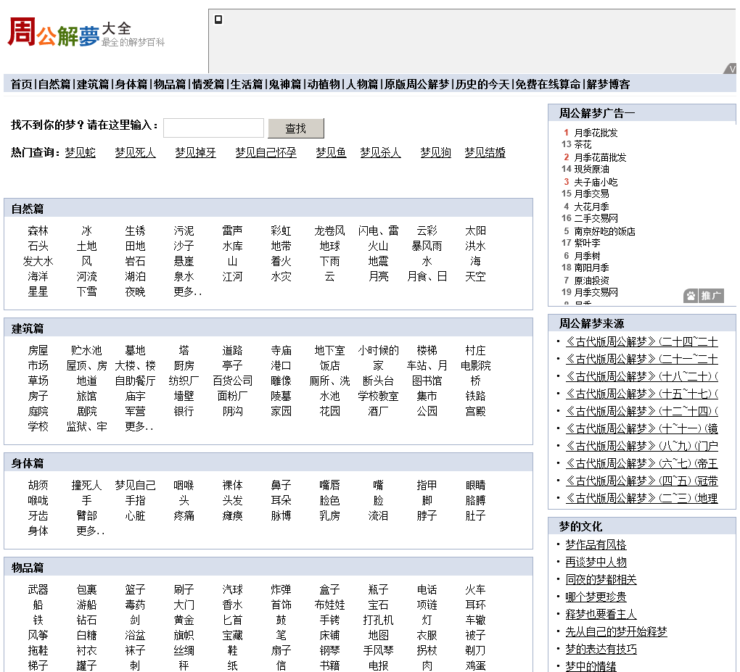This screenshot has height=672, width=740.
Task: Open 钢琴 in 物品篇
Action: tap(330, 651)
